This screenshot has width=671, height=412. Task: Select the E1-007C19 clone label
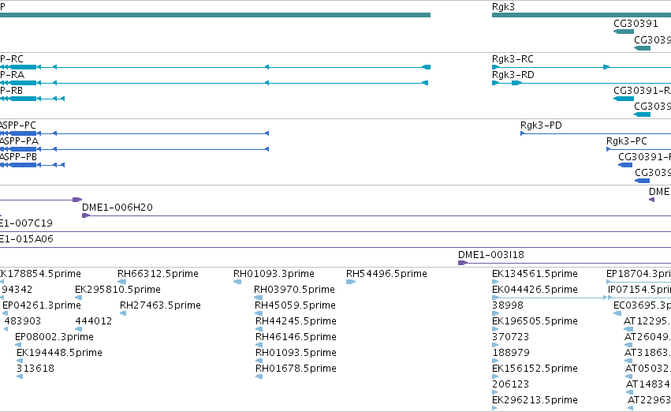(x=26, y=223)
